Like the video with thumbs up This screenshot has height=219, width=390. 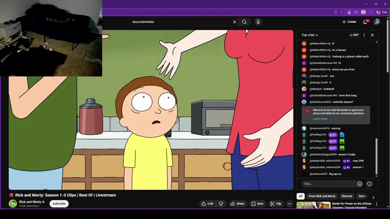(x=207, y=204)
